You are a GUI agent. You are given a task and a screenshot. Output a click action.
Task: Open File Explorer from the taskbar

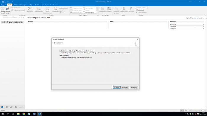pyautogui.click(x=18, y=114)
